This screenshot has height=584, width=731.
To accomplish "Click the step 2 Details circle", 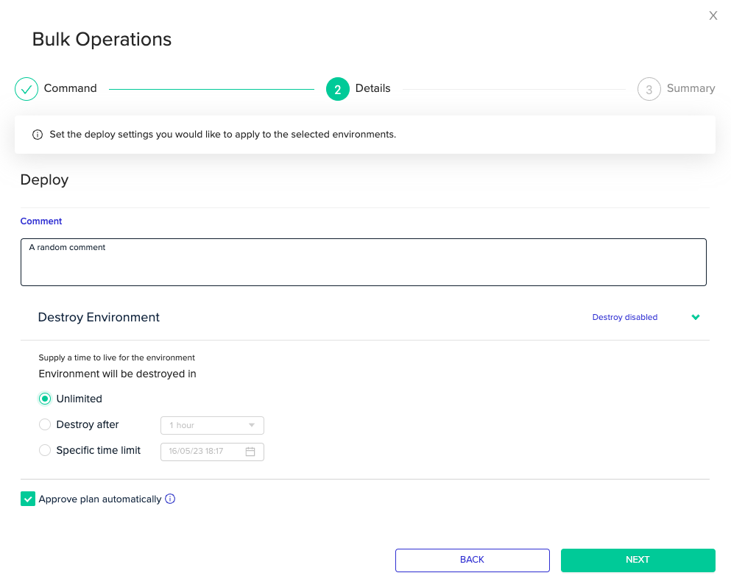I will coord(338,89).
